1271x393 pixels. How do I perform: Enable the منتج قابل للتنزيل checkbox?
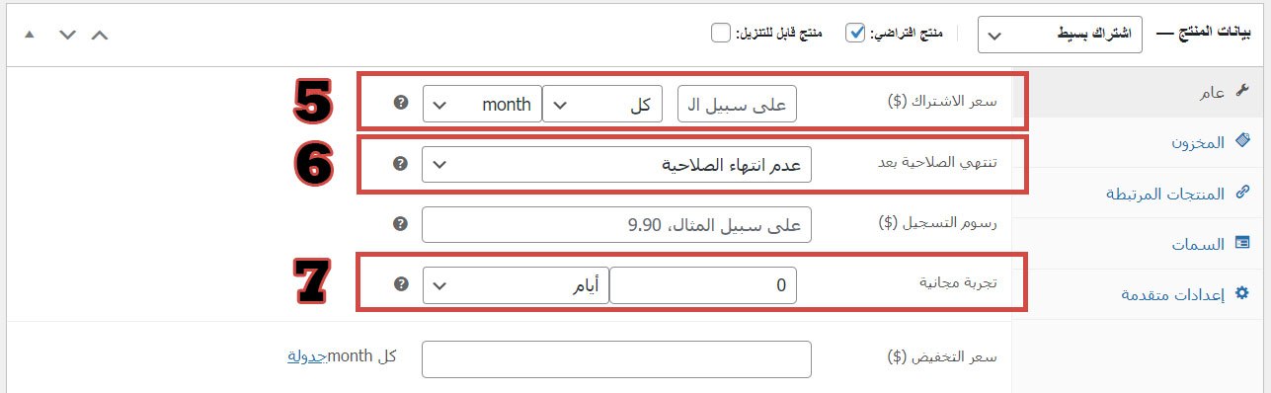[x=721, y=33]
